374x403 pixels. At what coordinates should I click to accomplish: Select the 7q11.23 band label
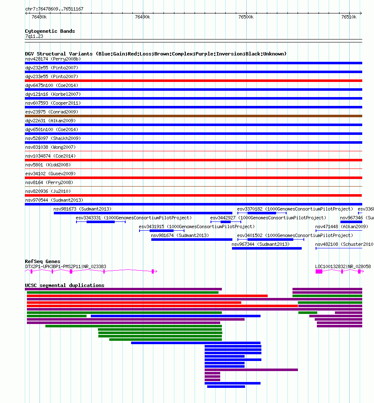coord(34,36)
